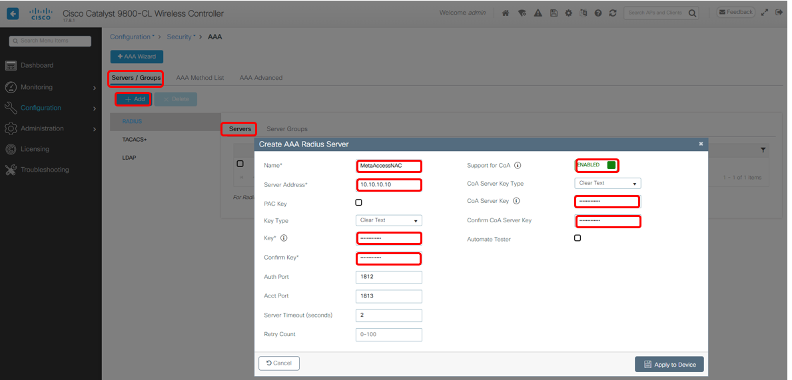Image resolution: width=792 pixels, height=380 pixels.
Task: Toggle fullscreen with expand arrows icon
Action: coord(765,13)
